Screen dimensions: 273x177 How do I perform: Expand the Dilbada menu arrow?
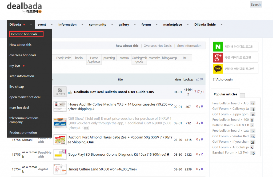coord(31,25)
